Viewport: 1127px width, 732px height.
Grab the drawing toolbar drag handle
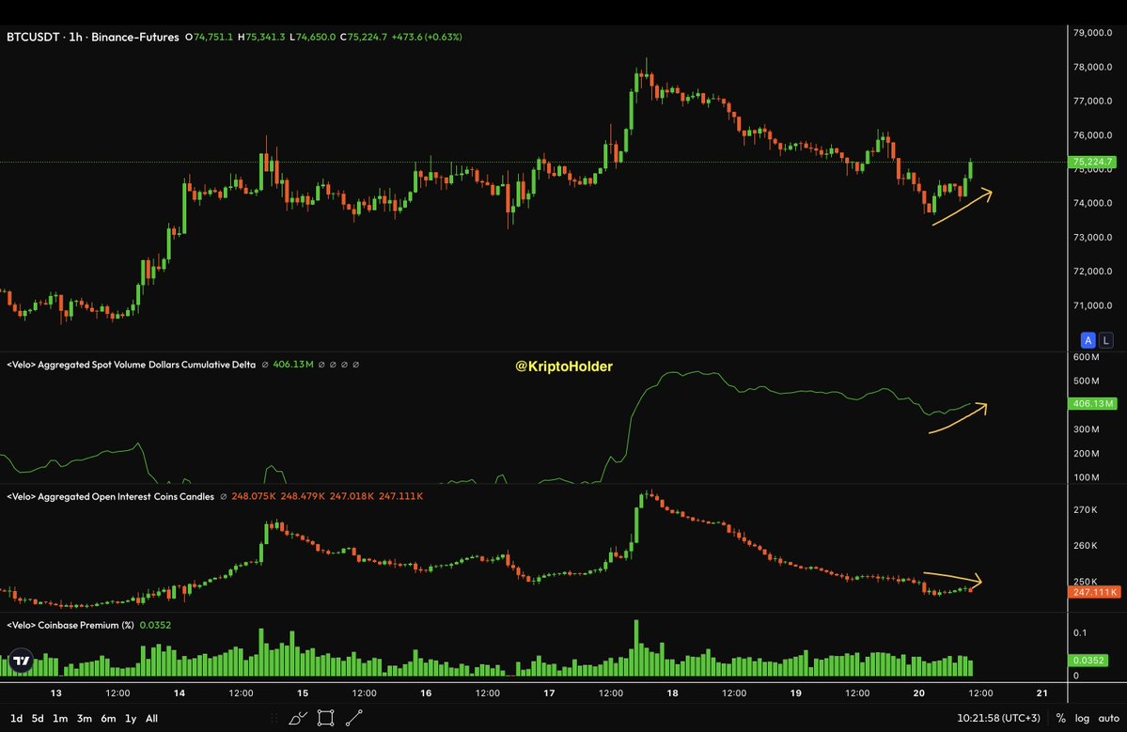[x=274, y=718]
